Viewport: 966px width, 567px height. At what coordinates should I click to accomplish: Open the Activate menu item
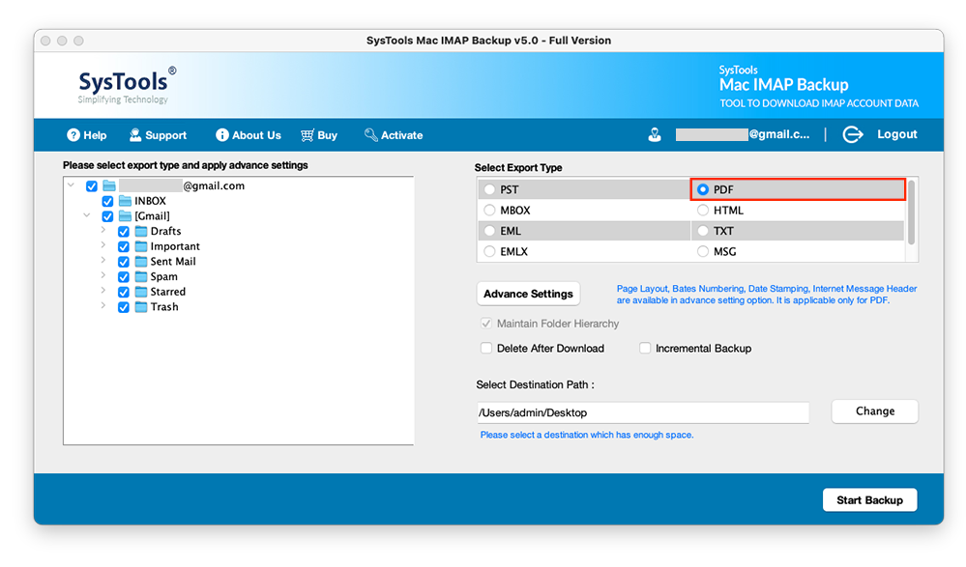point(394,135)
